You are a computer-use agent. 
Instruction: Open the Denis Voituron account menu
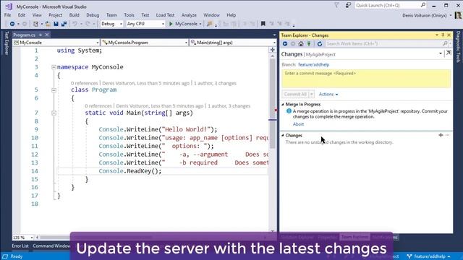point(427,16)
